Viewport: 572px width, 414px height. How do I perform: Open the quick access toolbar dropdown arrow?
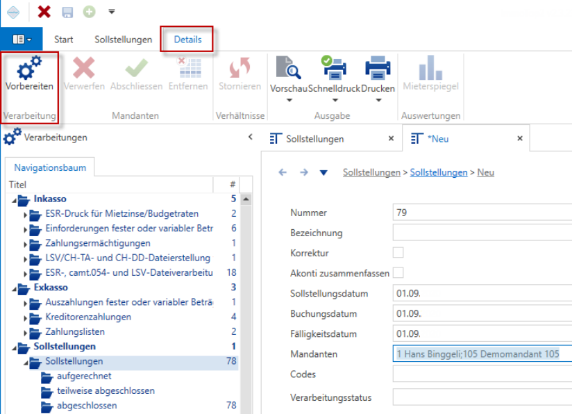112,12
